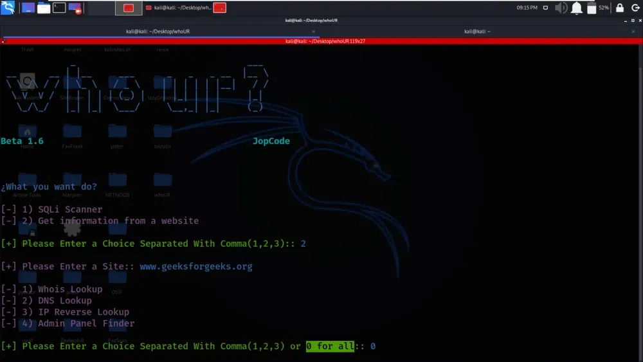The width and height of the screenshot is (643, 362).
Task: Click the '2) DNS Lookup' option line
Action: tap(46, 301)
